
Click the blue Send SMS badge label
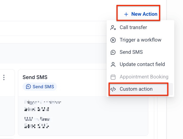[43, 87]
